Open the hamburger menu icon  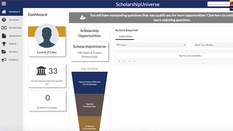click(4, 4)
